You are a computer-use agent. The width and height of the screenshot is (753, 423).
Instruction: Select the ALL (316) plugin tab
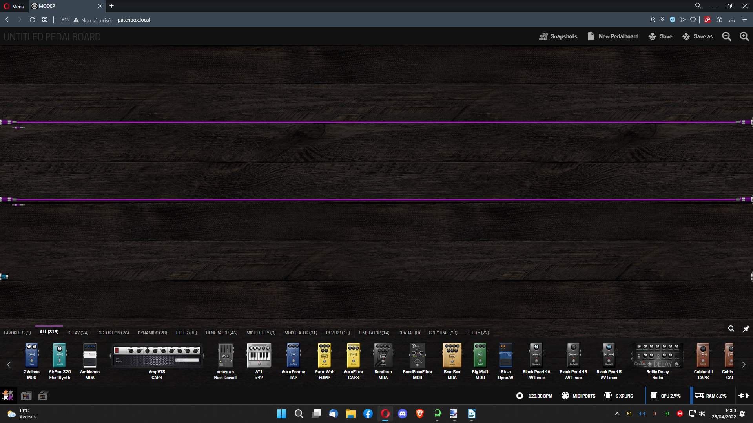coord(49,332)
